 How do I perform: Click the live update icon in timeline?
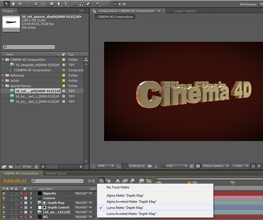101,181
